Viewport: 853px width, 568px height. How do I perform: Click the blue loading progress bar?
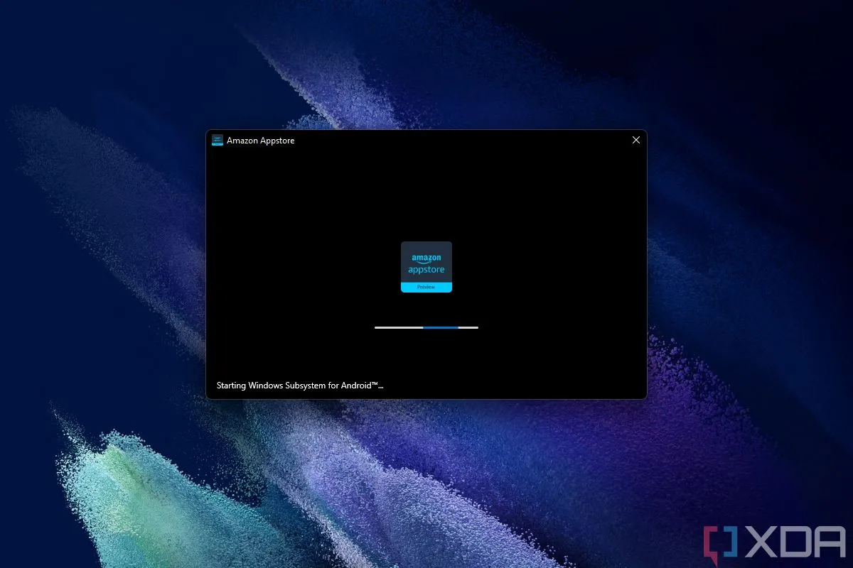click(x=441, y=327)
